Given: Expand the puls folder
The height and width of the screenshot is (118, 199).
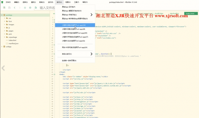Looking at the screenshot, I should (5, 34).
